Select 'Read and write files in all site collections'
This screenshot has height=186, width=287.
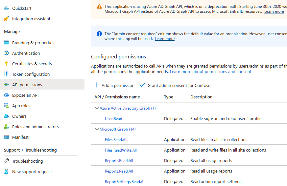tap(228, 150)
